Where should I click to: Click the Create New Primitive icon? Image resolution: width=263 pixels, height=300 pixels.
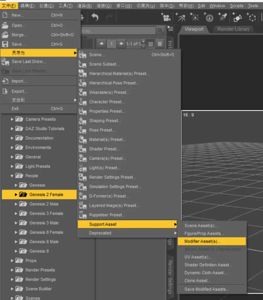237,17
